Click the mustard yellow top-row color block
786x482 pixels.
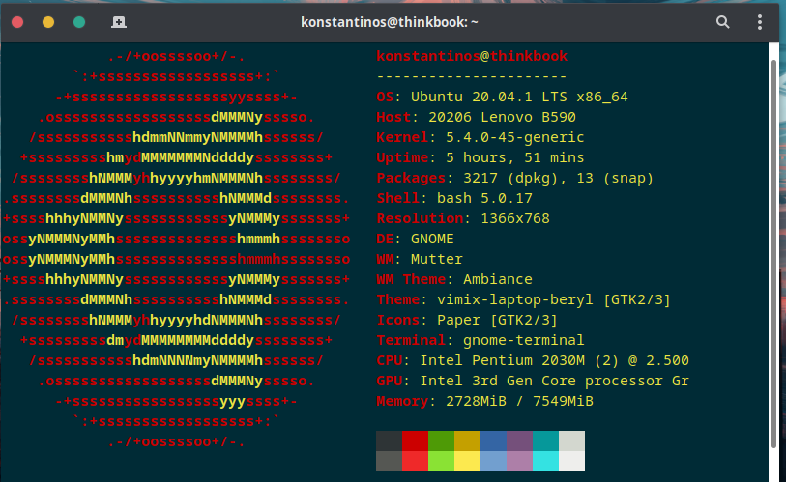(467, 440)
